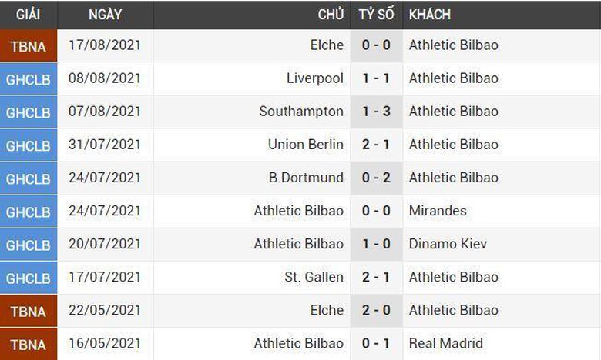The height and width of the screenshot is (360, 601).
Task: Select the date 16/05/2021
Action: pyautogui.click(x=105, y=343)
